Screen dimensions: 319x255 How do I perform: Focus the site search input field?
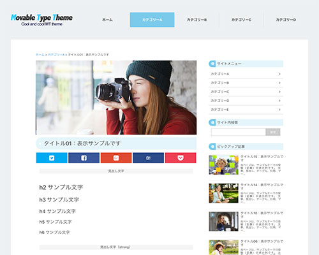pyautogui.click(x=239, y=132)
